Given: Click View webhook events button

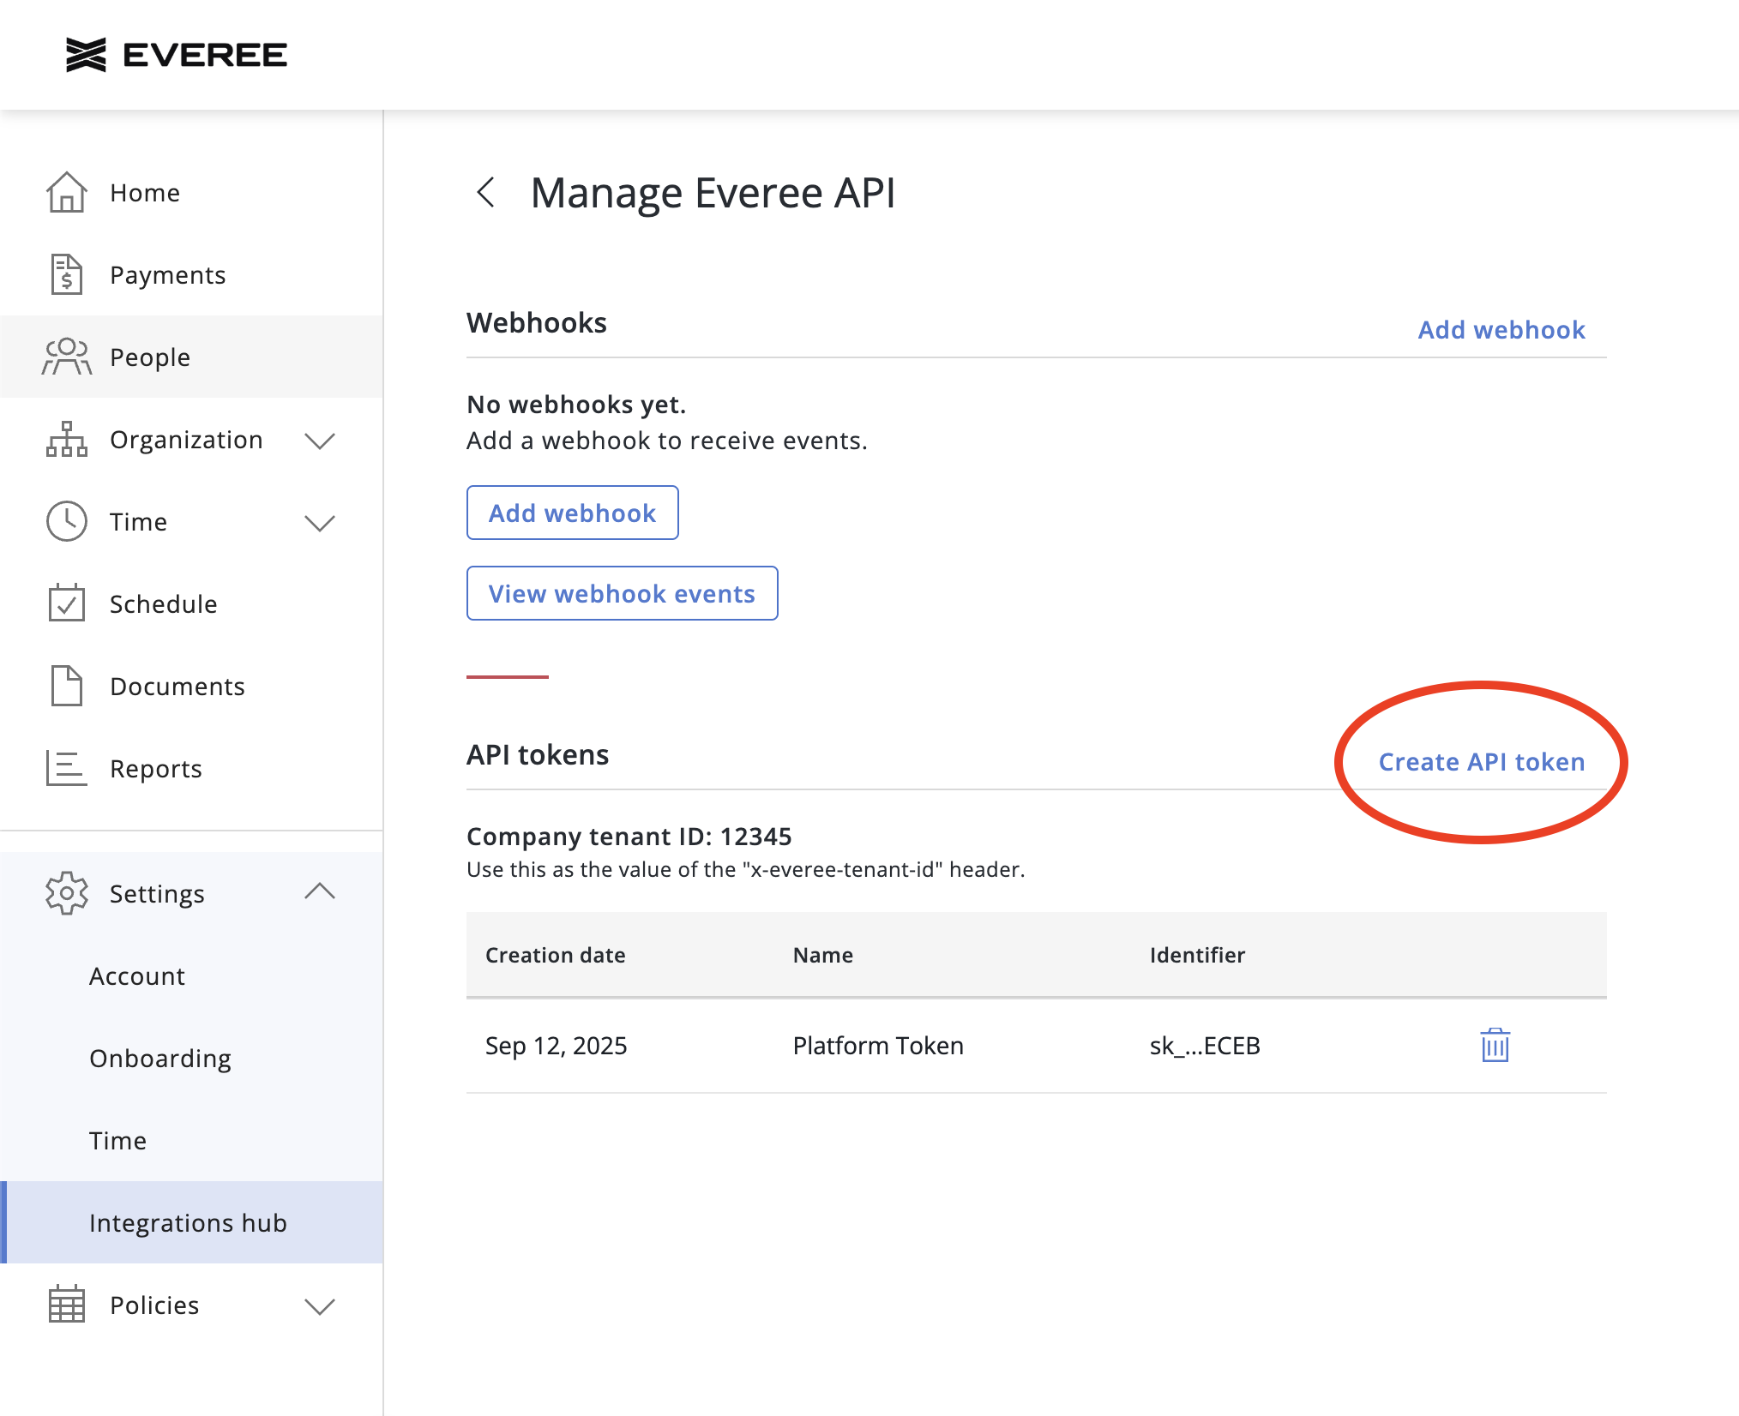Looking at the screenshot, I should 622,593.
